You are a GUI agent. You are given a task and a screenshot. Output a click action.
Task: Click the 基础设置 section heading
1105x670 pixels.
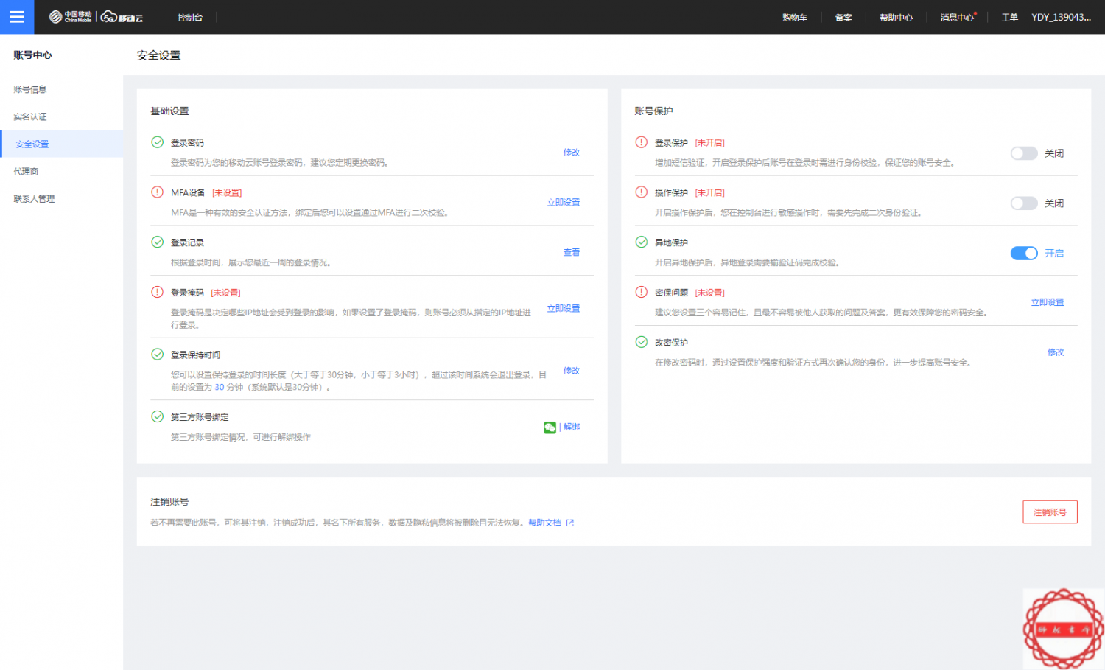[169, 111]
